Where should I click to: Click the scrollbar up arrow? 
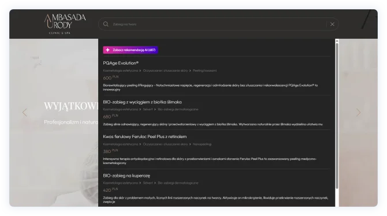pos(337,41)
